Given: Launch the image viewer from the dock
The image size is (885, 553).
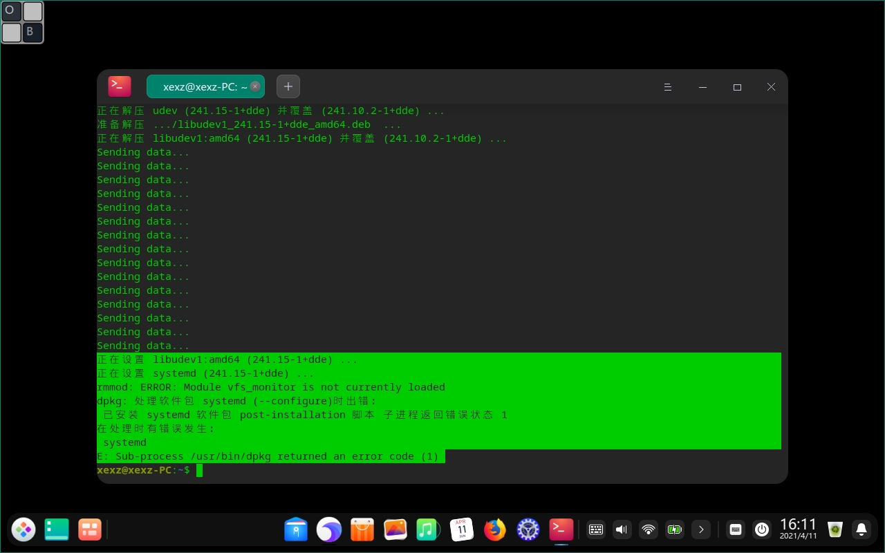Looking at the screenshot, I should [395, 530].
